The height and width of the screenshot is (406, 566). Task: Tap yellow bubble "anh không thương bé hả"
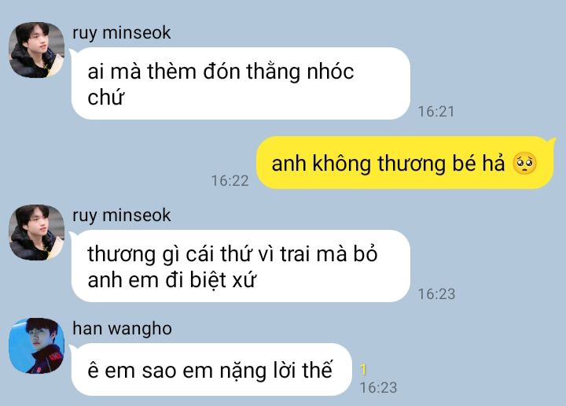click(406, 163)
